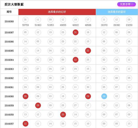Click filled red ball 29 in row 2016060
This screenshot has height=128, width=138.
tap(88, 96)
